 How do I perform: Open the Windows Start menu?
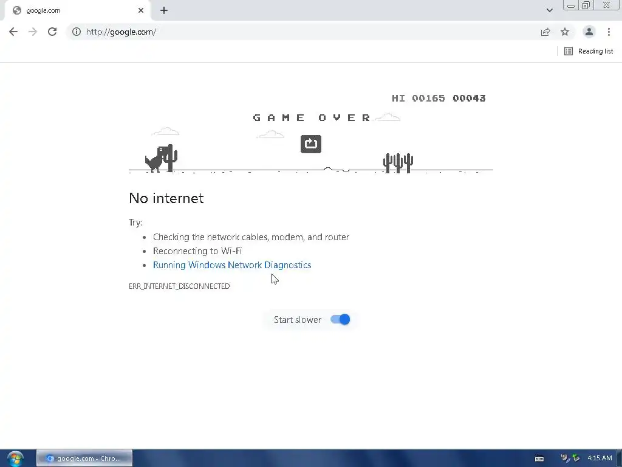click(15, 458)
